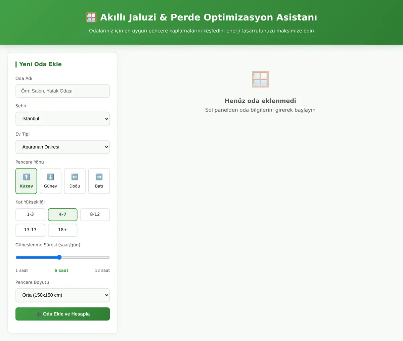Click the 'Akıllı Jaluzi & Perde Optimizasyon Asistanı' title
Screen dimensions: 403x341
click(x=209, y=17)
